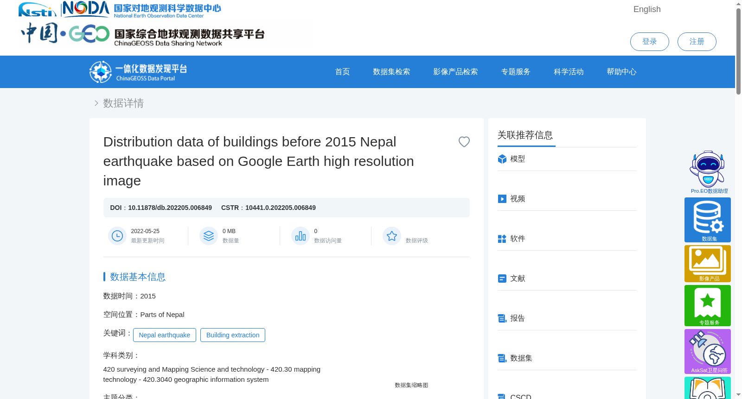The width and height of the screenshot is (742, 399).
Task: Switch language to English
Action: click(647, 9)
